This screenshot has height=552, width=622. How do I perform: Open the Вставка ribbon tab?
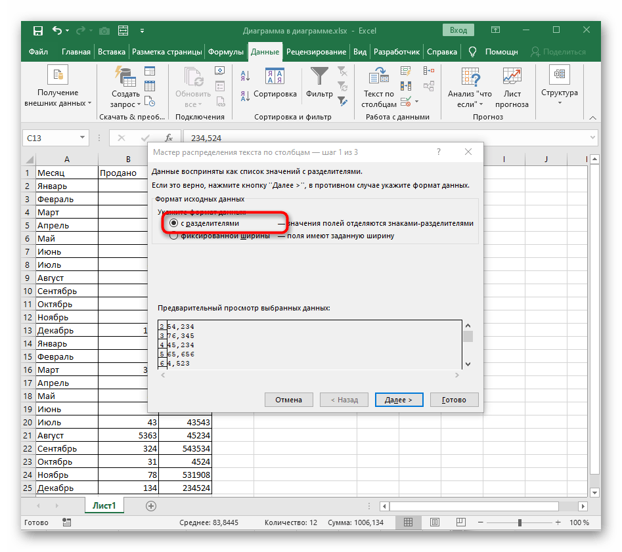pos(112,52)
